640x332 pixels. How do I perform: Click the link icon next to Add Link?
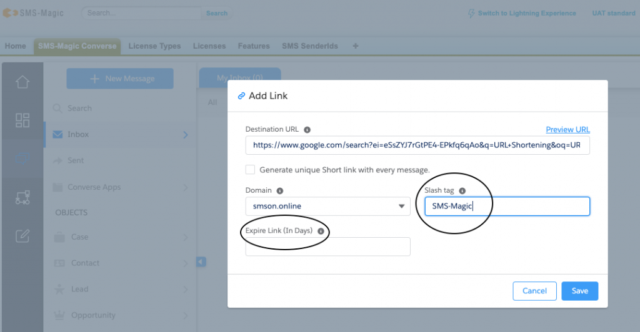242,95
